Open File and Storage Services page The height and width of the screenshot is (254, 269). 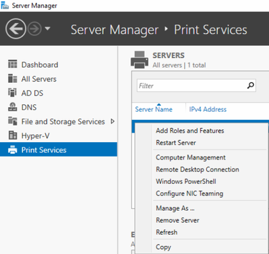63,121
